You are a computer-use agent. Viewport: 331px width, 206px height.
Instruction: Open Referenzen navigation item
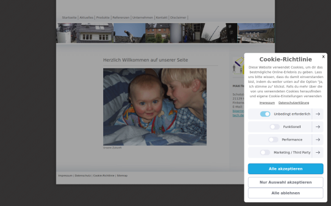[x=121, y=18]
